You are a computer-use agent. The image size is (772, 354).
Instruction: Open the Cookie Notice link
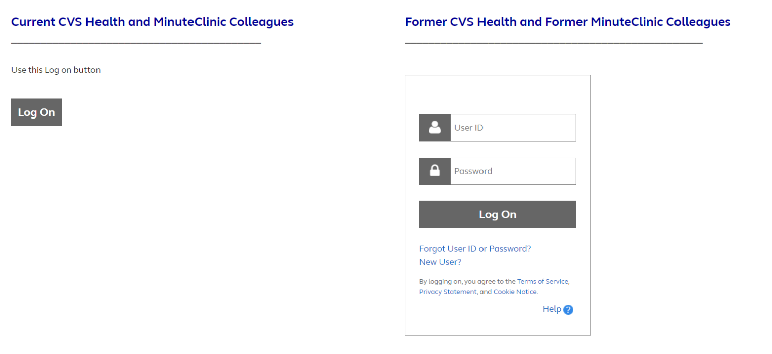tap(515, 292)
